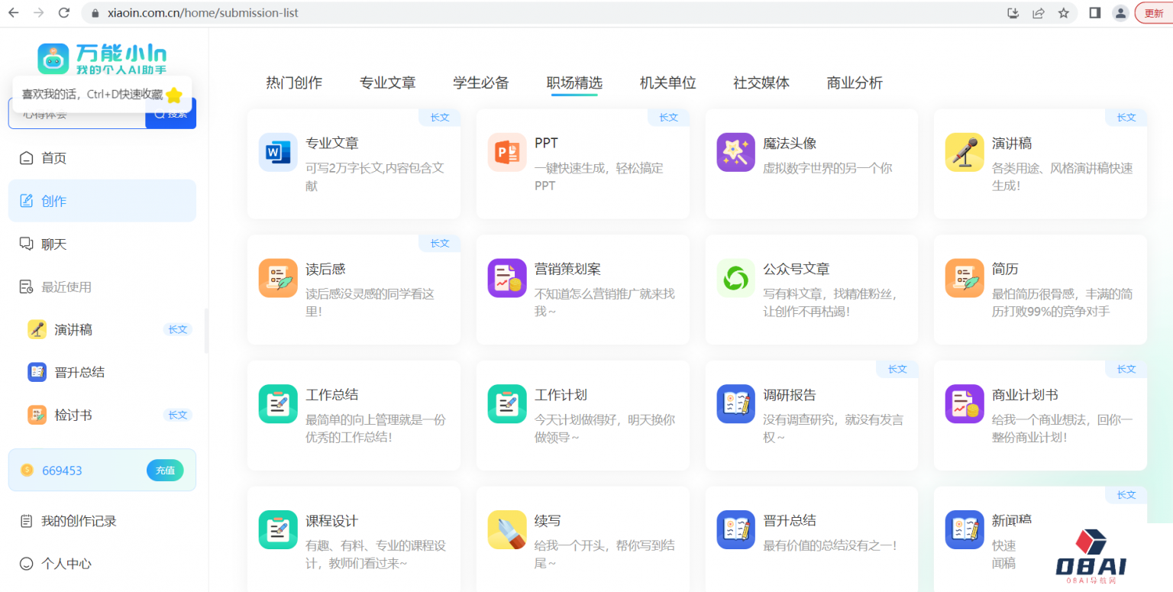Open the 商业分析 tab
Image resolution: width=1173 pixels, height=592 pixels.
click(855, 83)
